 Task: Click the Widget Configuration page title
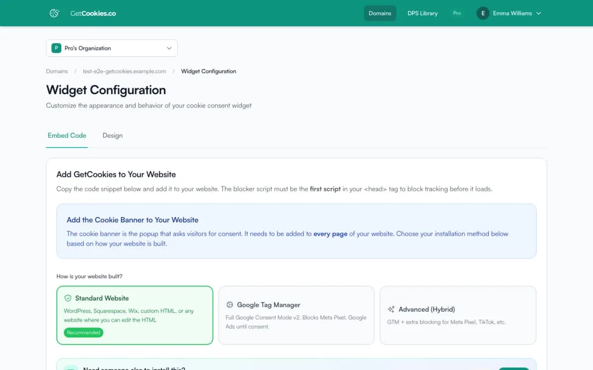click(106, 90)
